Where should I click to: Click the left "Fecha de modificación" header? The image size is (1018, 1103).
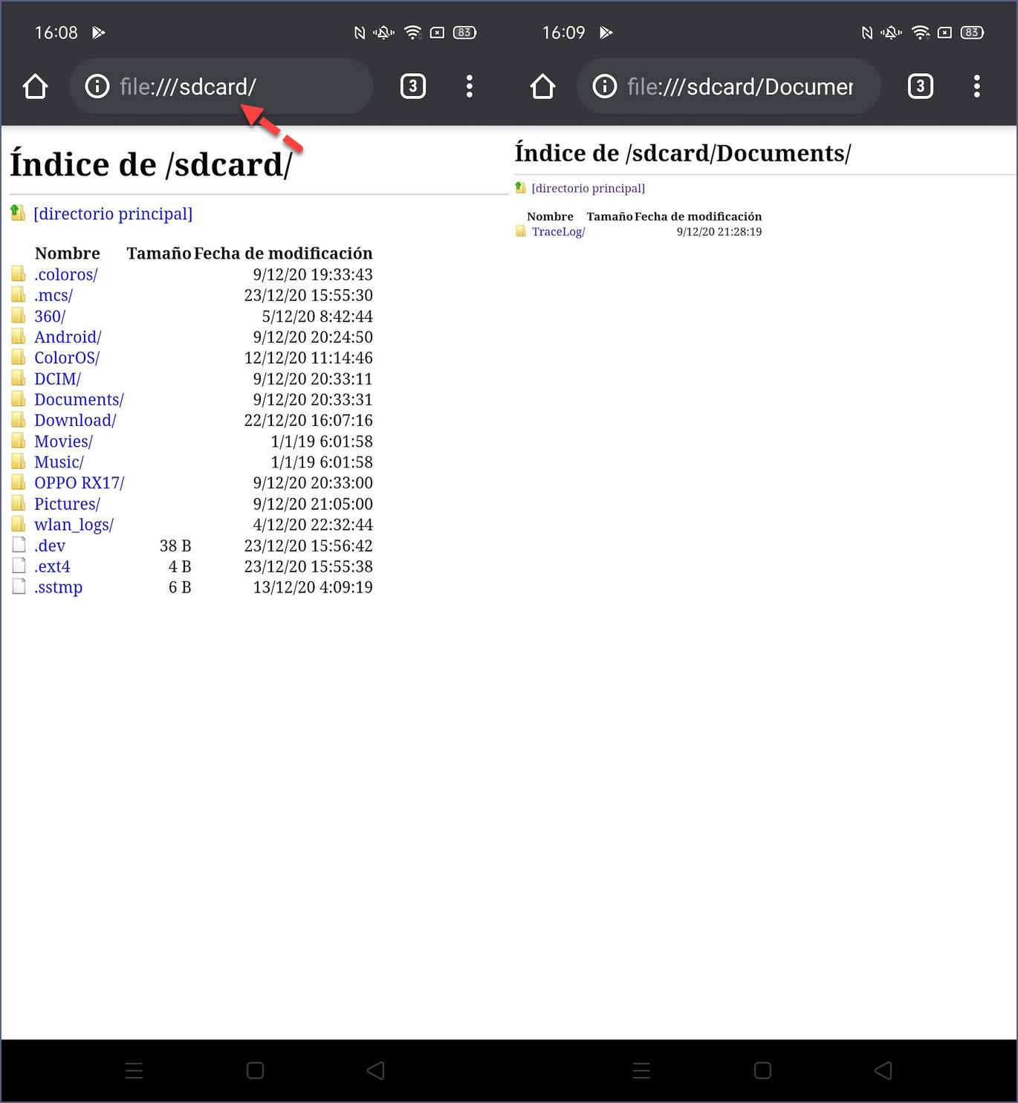pyautogui.click(x=283, y=253)
